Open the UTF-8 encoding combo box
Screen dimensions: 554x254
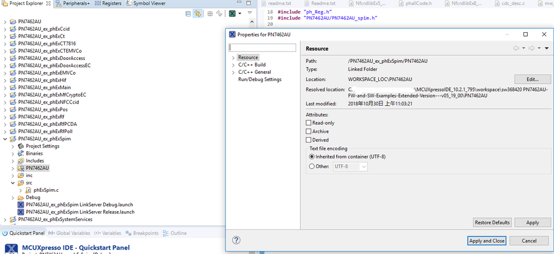click(350, 166)
